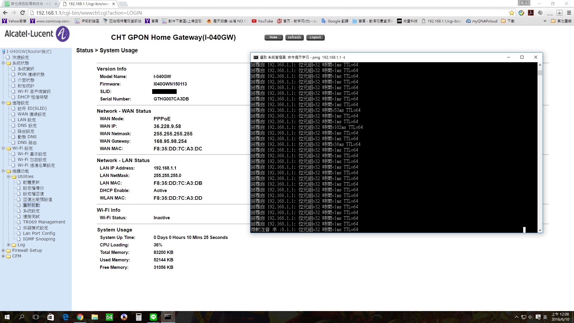Click the Home button
The height and width of the screenshot is (323, 574).
(273, 37)
